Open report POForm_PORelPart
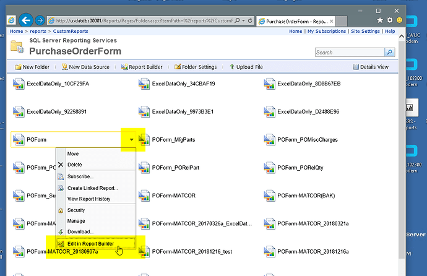Image resolution: width=427 pixels, height=276 pixels. (176, 168)
